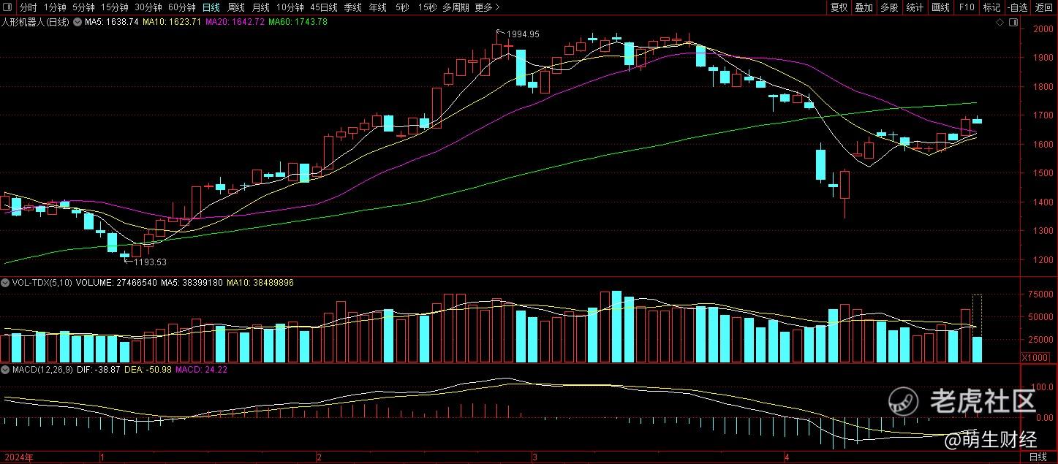The image size is (1058, 464).
Task: Switch to the 季线 quarterly tab
Action: pos(353,7)
